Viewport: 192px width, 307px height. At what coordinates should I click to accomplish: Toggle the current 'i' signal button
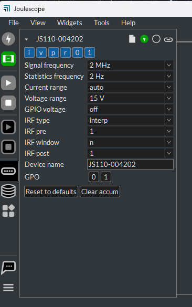click(x=29, y=52)
